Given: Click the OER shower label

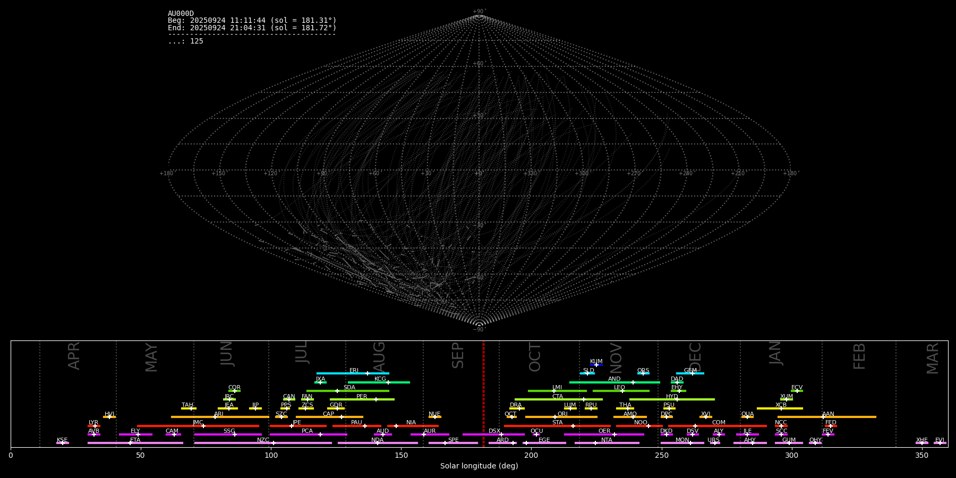Looking at the screenshot, I should coord(604,431).
